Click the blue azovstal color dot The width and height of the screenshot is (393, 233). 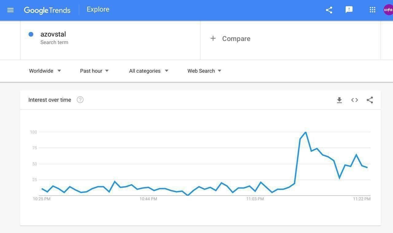pos(31,34)
